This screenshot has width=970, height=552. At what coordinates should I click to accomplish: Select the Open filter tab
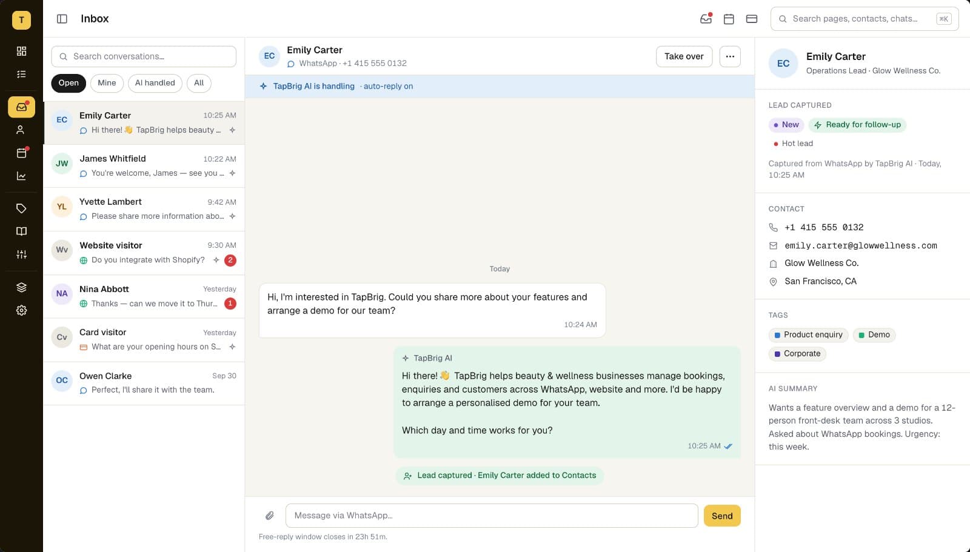coord(69,83)
